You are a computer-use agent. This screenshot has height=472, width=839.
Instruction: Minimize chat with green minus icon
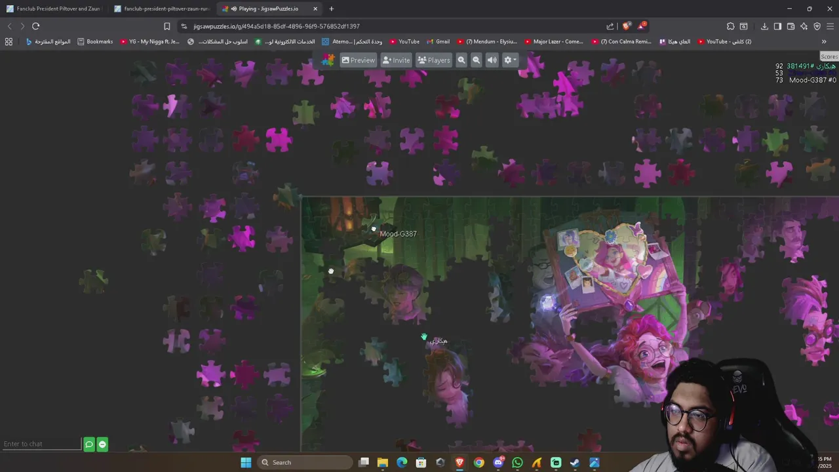click(x=102, y=444)
